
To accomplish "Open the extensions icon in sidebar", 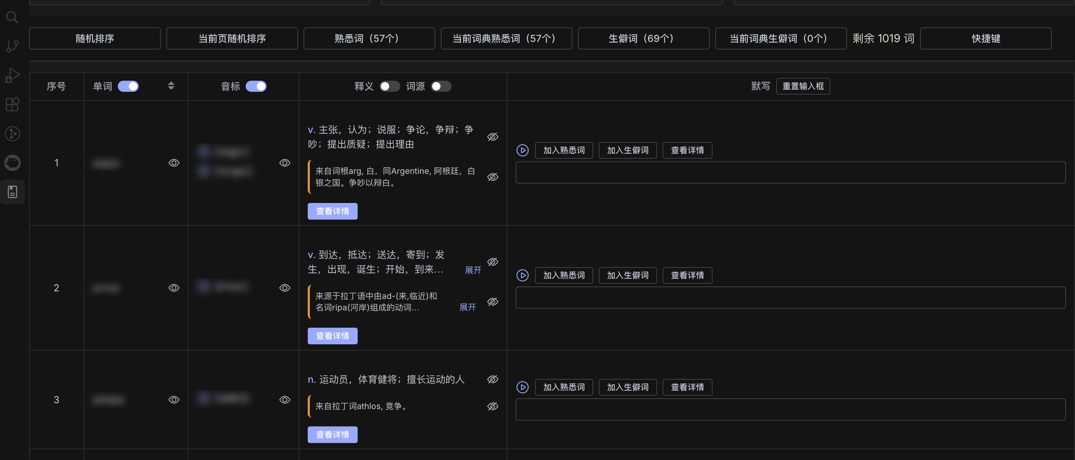I will click(12, 104).
